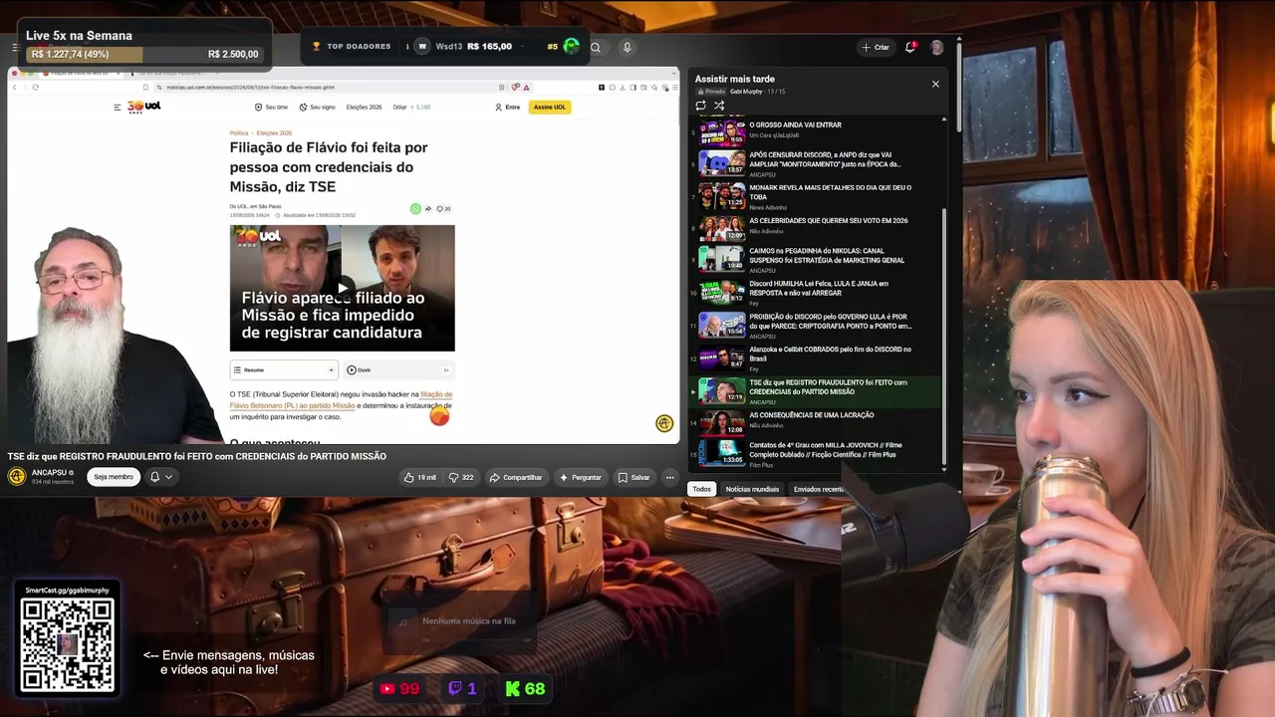Toggle playlist loop
1275x717 pixels.
pyautogui.click(x=700, y=106)
